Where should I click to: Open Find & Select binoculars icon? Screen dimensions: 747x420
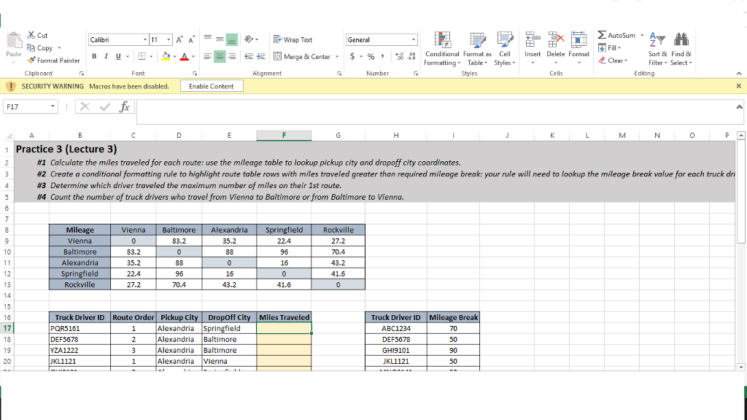[683, 40]
